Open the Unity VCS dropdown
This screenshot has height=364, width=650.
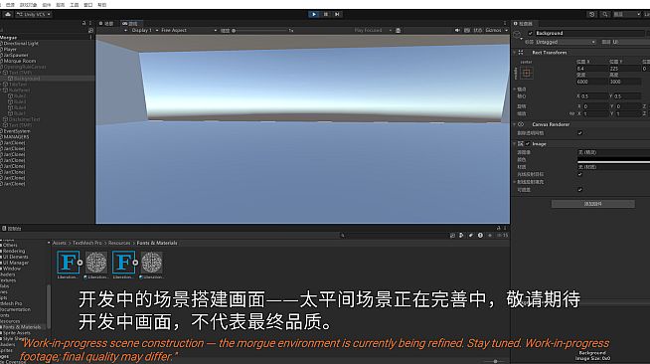[x=34, y=14]
